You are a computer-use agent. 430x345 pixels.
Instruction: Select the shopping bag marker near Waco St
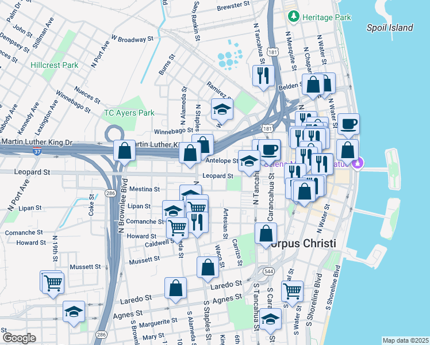point(208,267)
